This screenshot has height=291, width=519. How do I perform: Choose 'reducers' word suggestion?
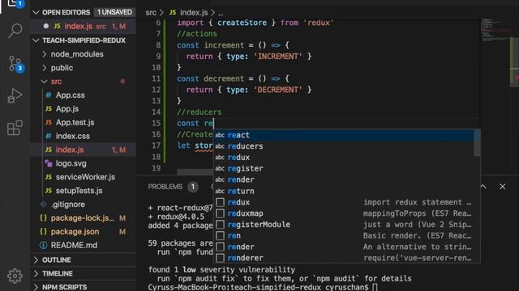[x=344, y=146]
